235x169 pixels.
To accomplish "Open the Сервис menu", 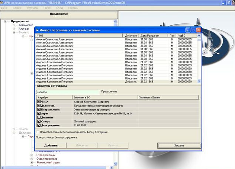I will (17, 7).
